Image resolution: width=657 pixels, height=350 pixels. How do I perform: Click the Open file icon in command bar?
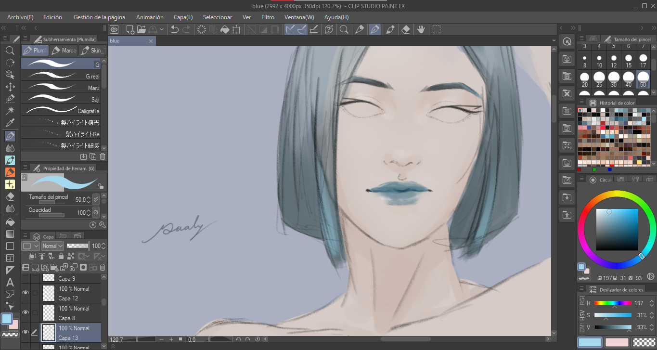click(x=142, y=29)
